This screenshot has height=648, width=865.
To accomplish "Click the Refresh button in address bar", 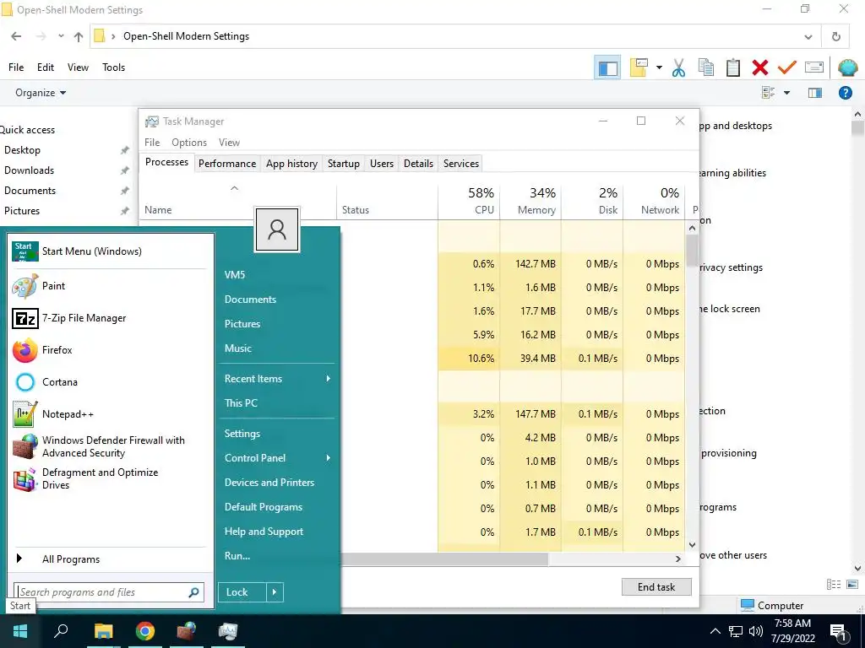I will coord(835,36).
